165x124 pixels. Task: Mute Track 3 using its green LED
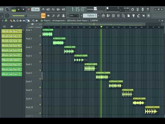(x=40, y=53)
